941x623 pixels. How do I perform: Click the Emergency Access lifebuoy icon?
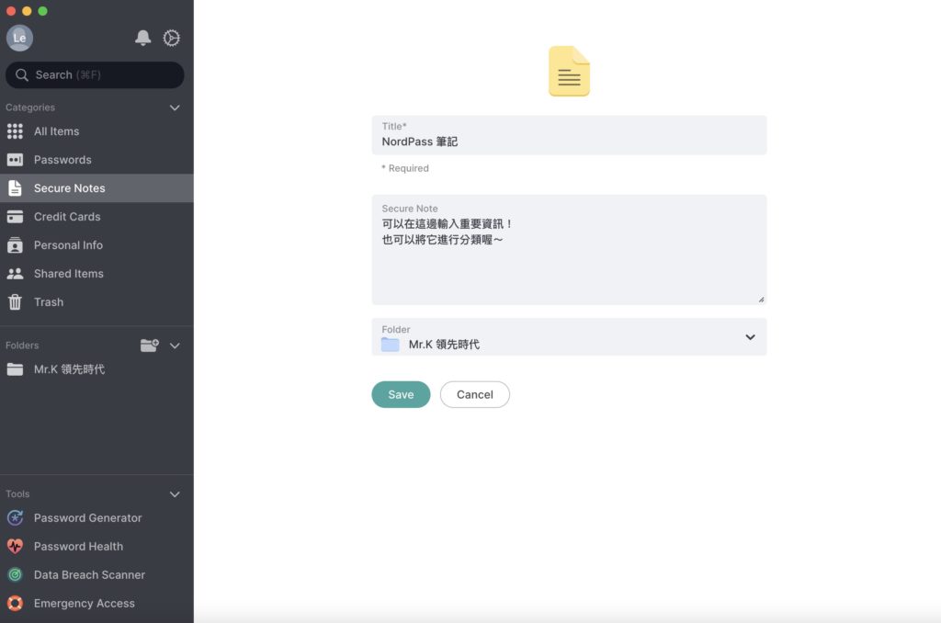[x=15, y=603]
